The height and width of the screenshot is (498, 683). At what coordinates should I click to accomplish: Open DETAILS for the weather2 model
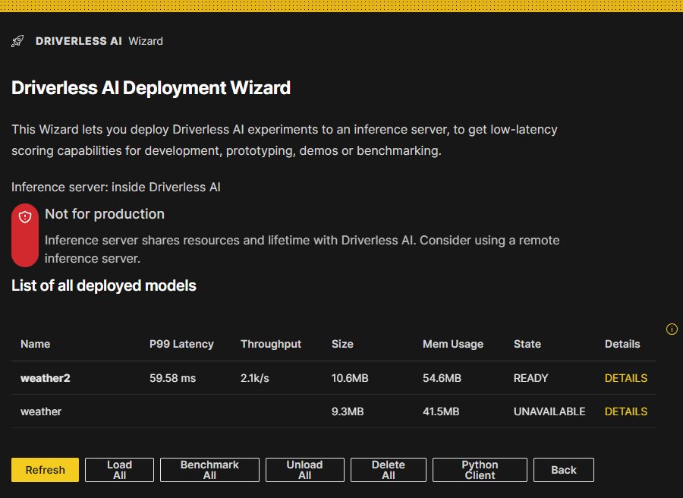click(x=625, y=377)
